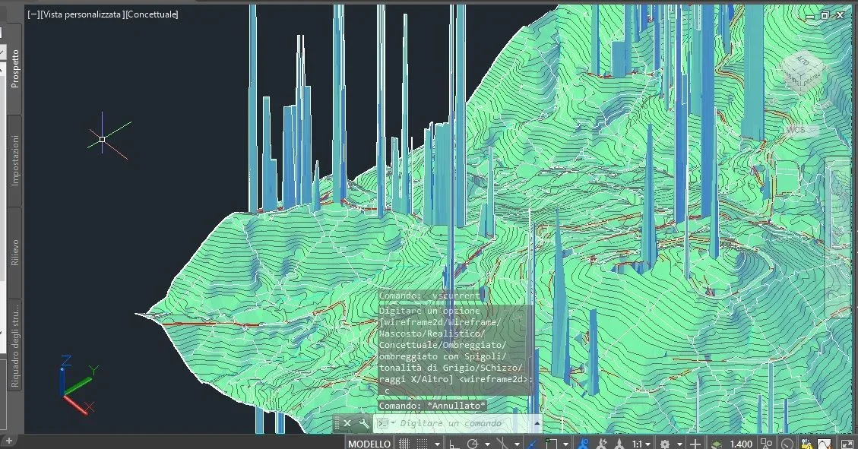858x449 pixels.
Task: Open the annotation scale icon
Action: [x=619, y=444]
